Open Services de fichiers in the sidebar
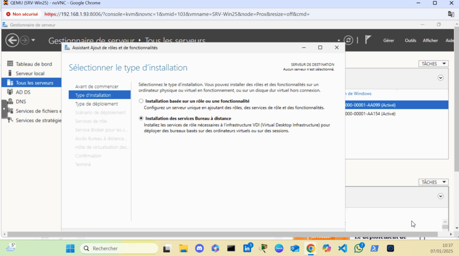Image resolution: width=459 pixels, height=256 pixels. click(39, 111)
